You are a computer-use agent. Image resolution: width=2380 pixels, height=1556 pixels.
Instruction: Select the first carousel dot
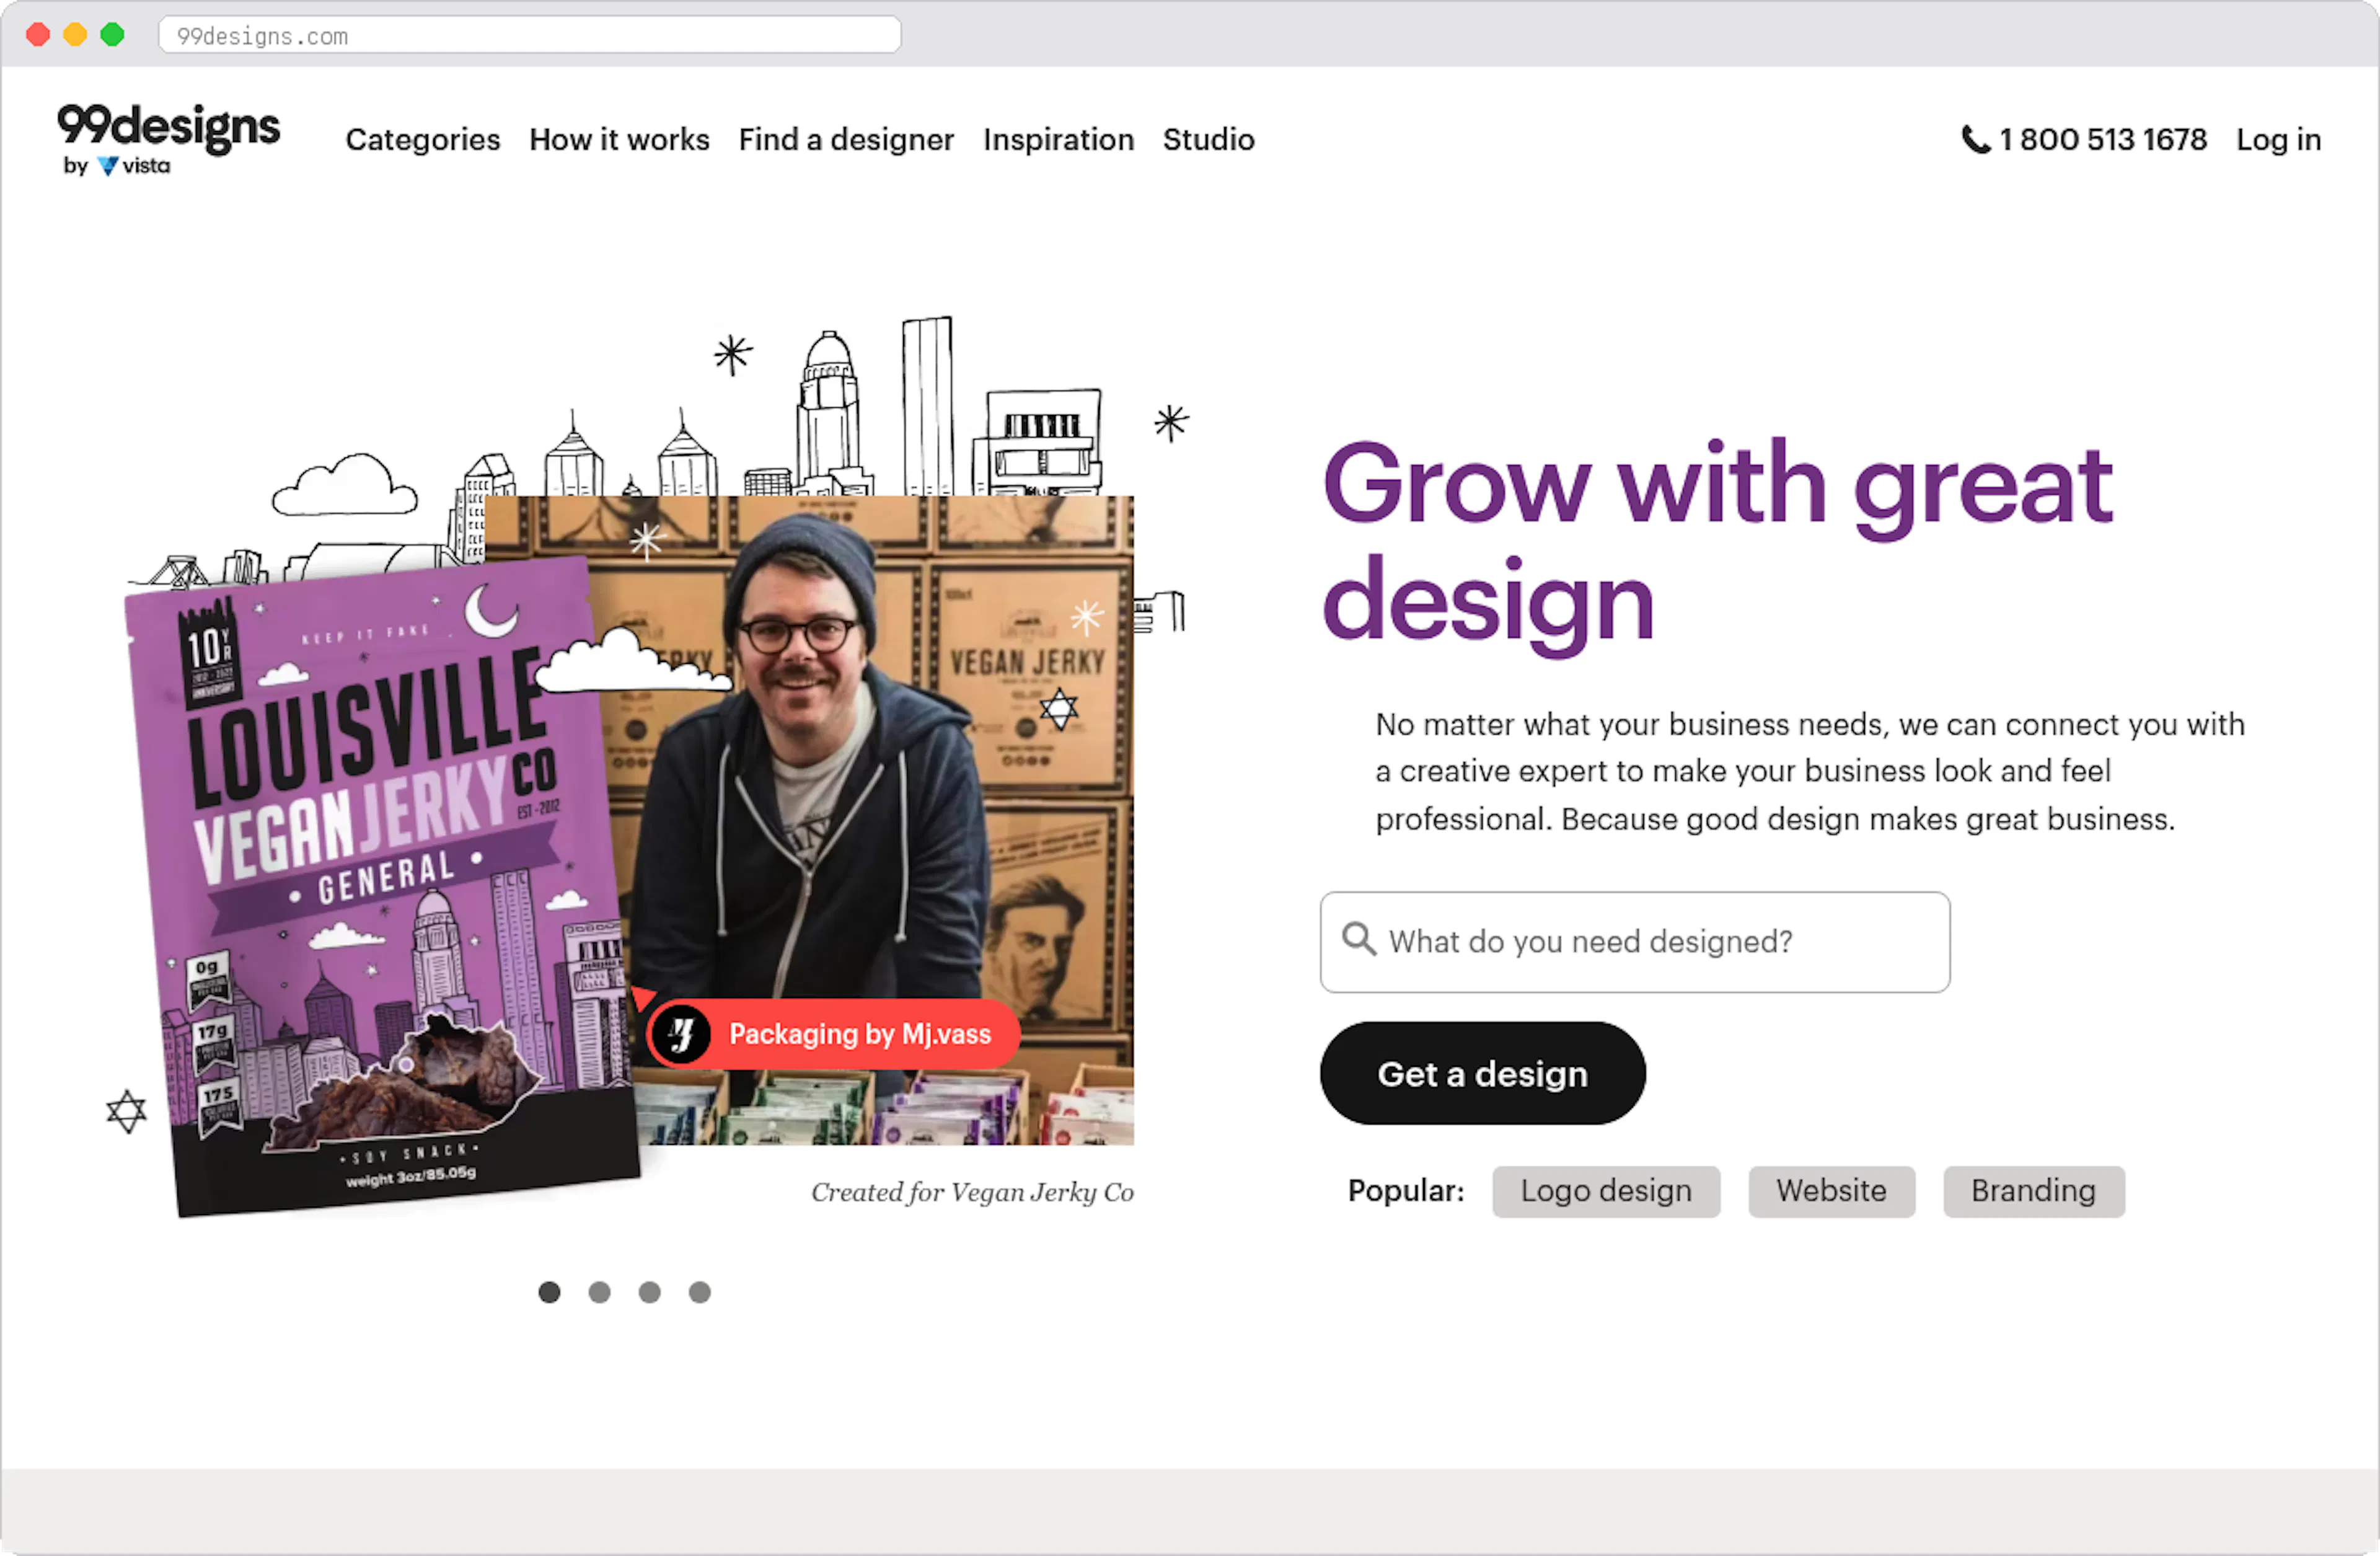point(549,1292)
